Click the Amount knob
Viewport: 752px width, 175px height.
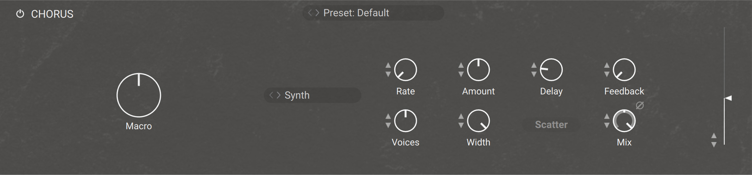click(x=478, y=70)
